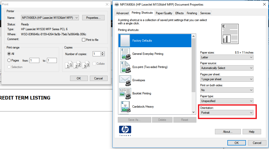This screenshot has height=149, width=269.
Task: Click the 'Envelopes' shortcut label text
Action: [x=139, y=80]
